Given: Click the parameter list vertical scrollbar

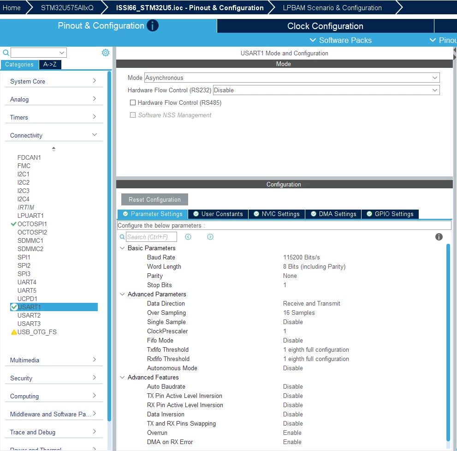Looking at the screenshot, I should 448,343.
